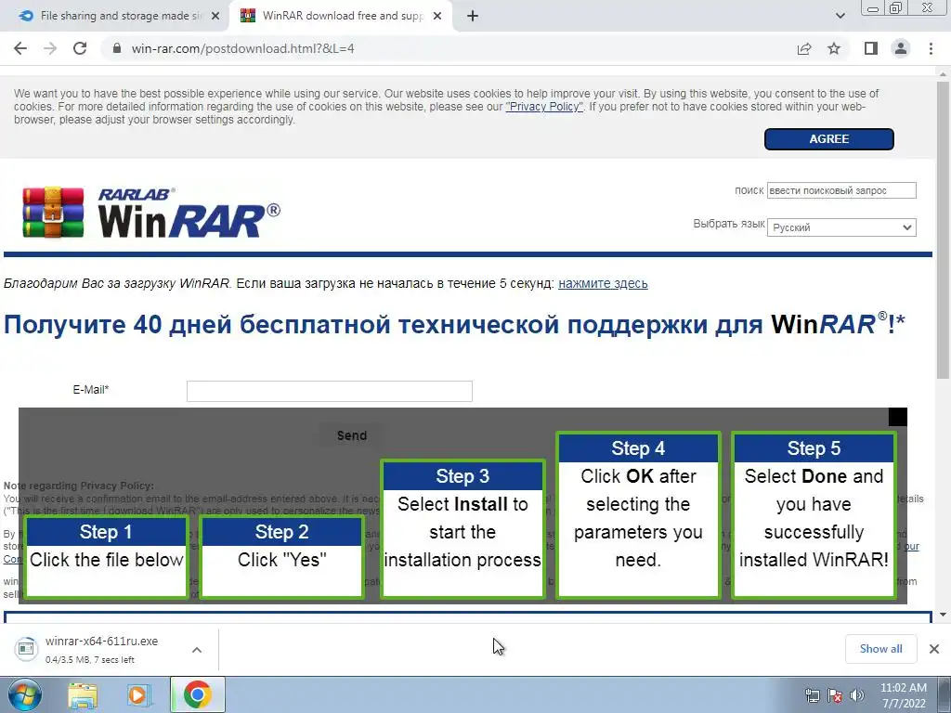Select the WinRAR download free tab
951x713 pixels.
(342, 17)
